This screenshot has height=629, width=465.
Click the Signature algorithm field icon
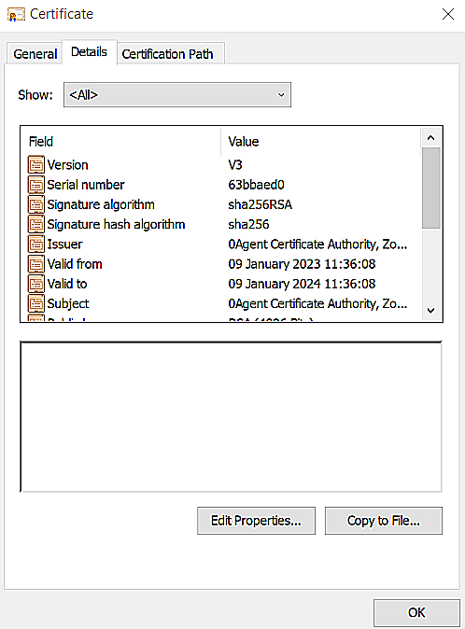[x=36, y=204]
